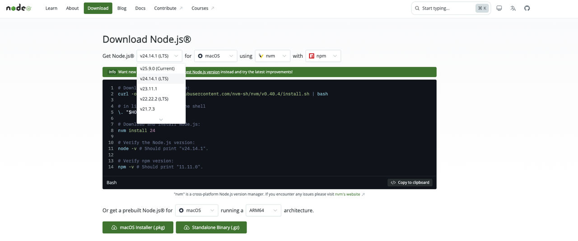This screenshot has height=241, width=578.
Task: Toggle the theme icon in the header
Action: [x=499, y=8]
